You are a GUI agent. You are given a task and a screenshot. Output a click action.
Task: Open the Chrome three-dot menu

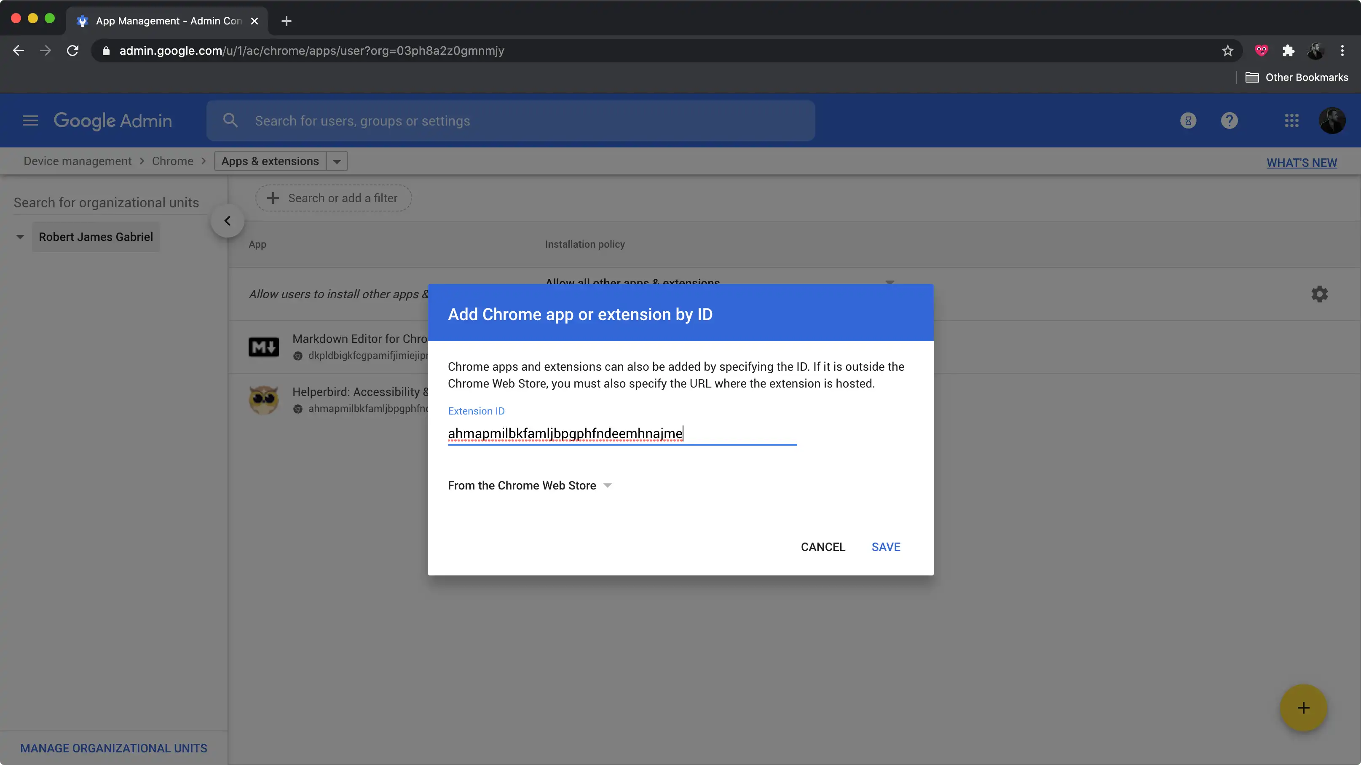coord(1342,51)
